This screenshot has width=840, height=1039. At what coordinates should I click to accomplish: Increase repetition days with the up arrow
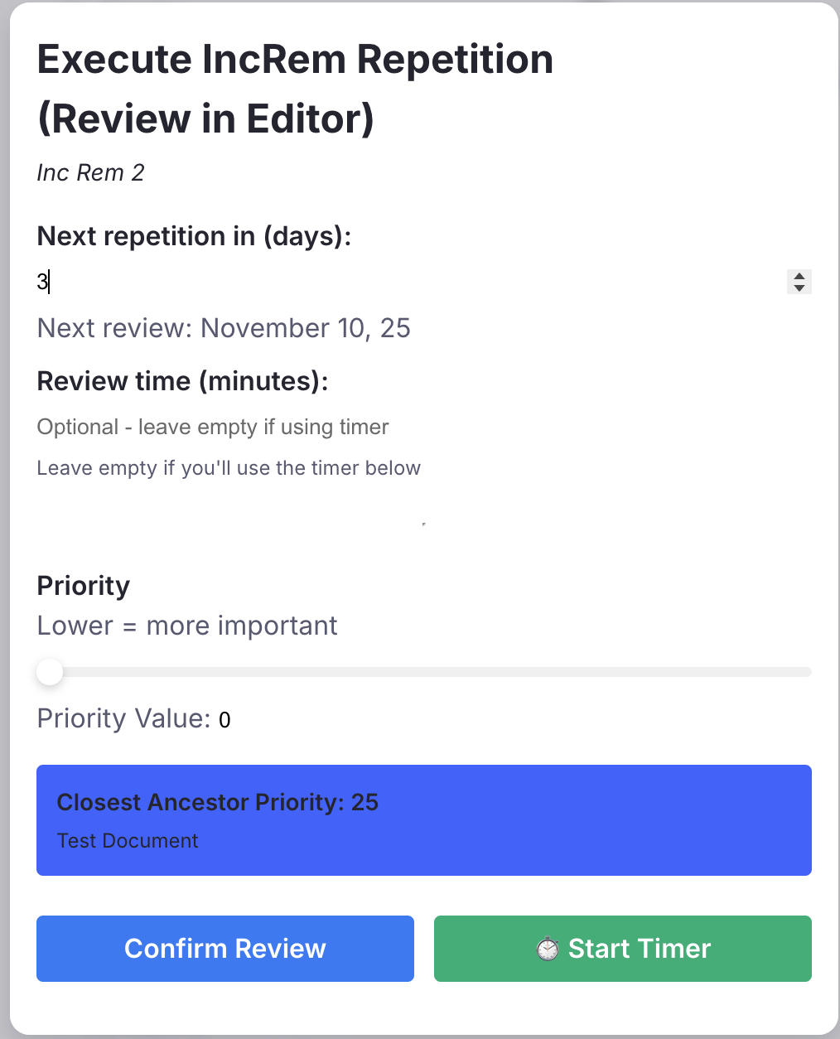coord(799,276)
